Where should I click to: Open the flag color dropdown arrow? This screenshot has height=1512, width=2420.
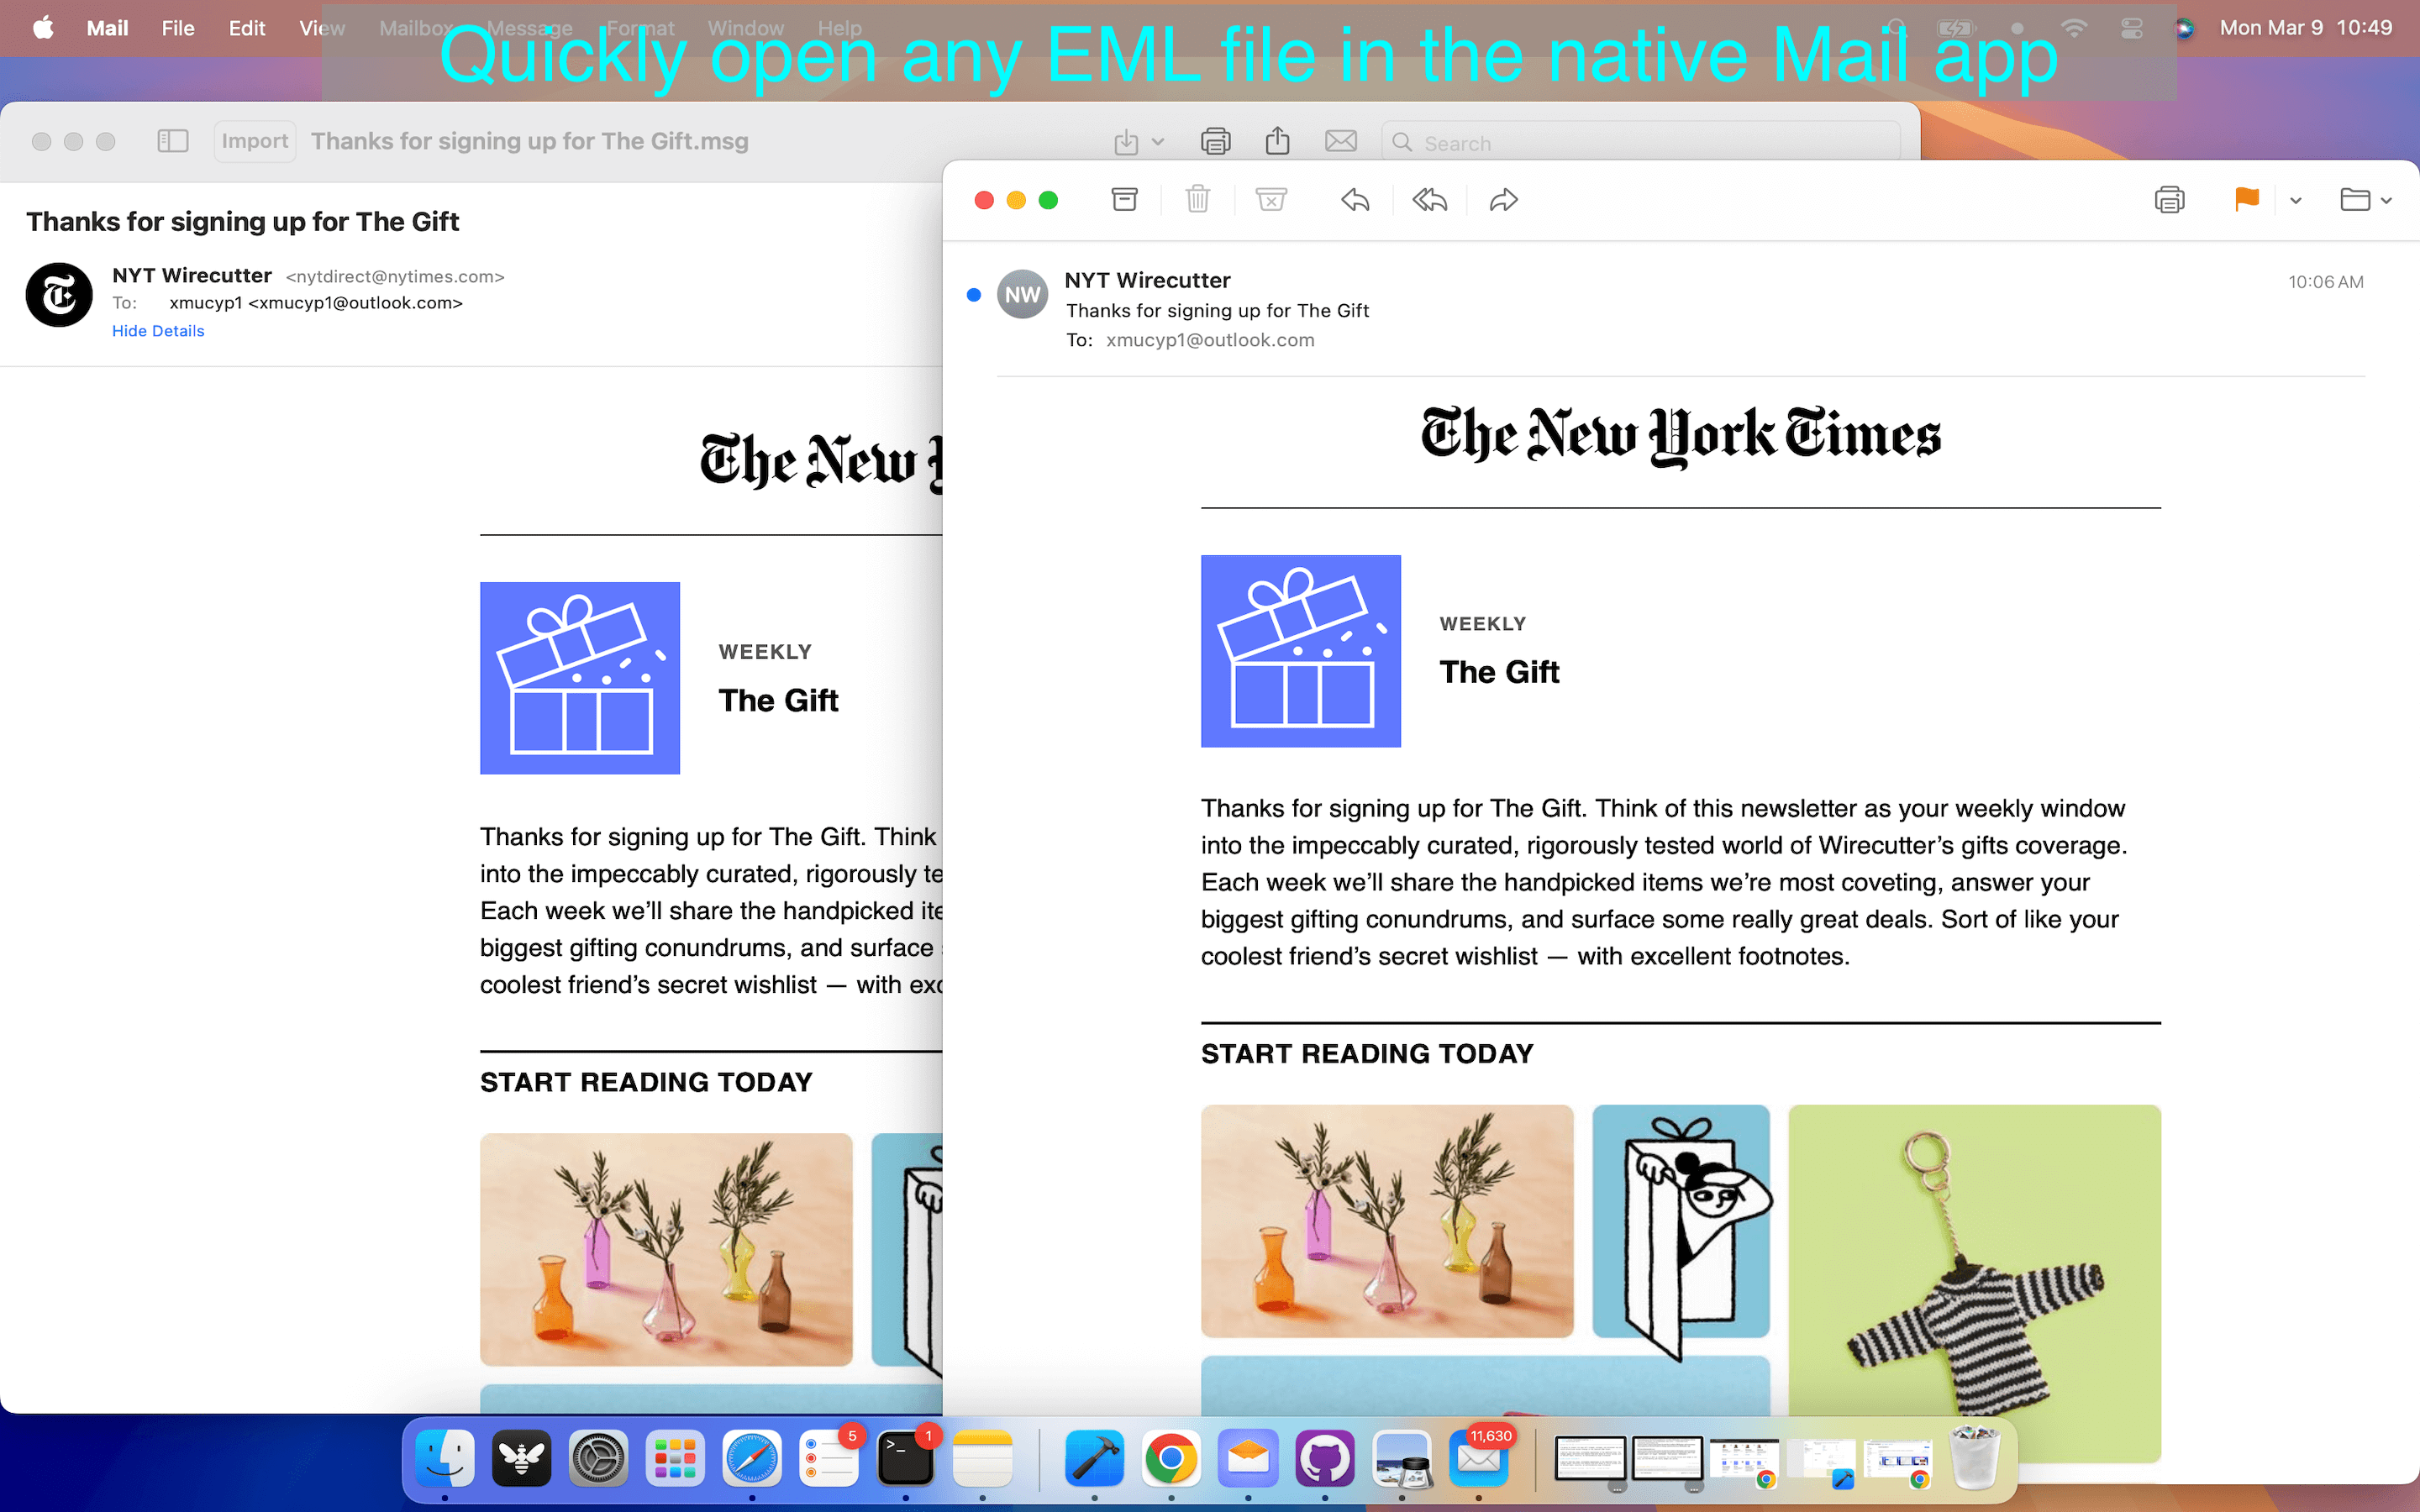(x=2296, y=201)
